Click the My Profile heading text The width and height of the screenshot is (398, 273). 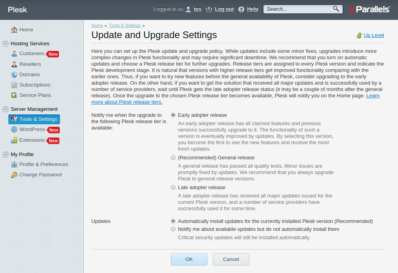[22, 155]
